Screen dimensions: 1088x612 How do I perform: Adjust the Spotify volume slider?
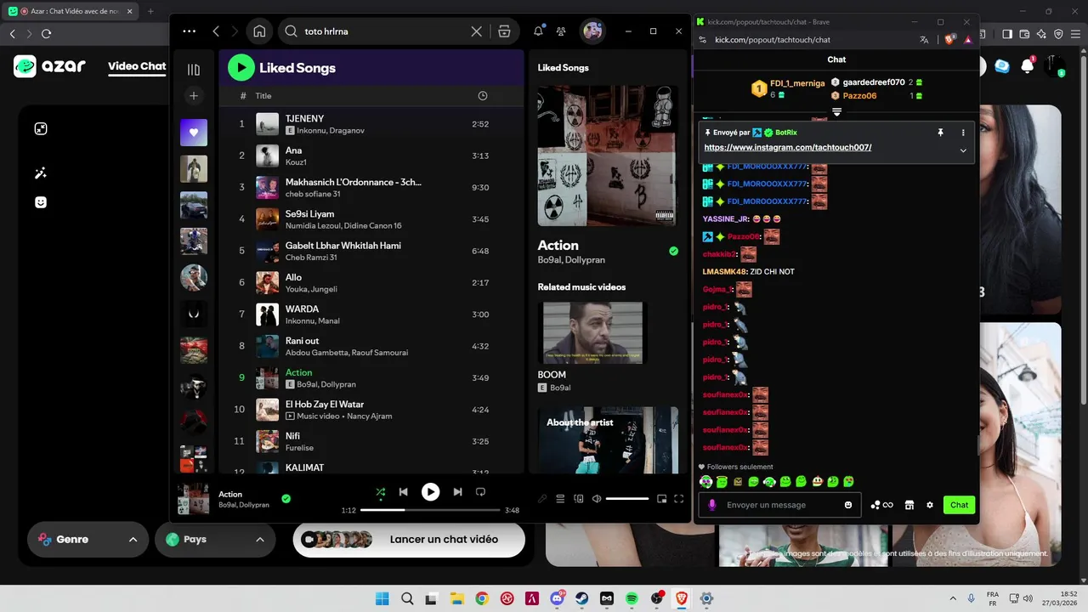pos(627,499)
